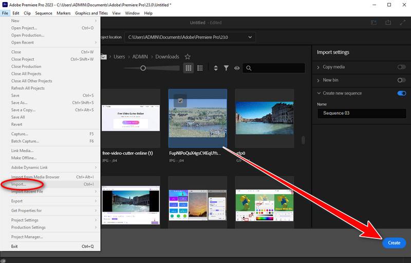This screenshot has width=411, height=263.
Task: Click the blue Create button
Action: pyautogui.click(x=394, y=243)
